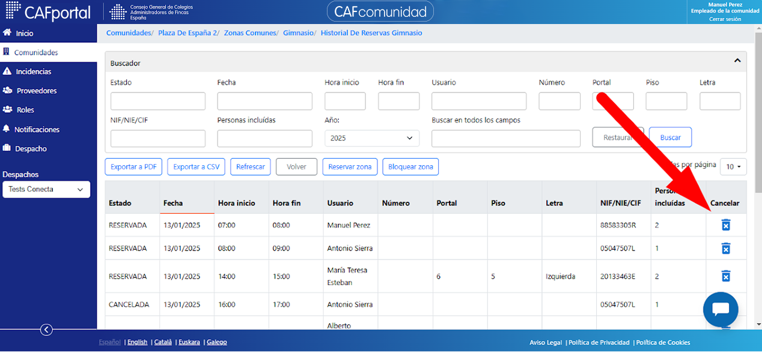Cancel Manuel Perez's 07:00 reservation
Viewport: 762px width, 352px height.
pos(725,225)
